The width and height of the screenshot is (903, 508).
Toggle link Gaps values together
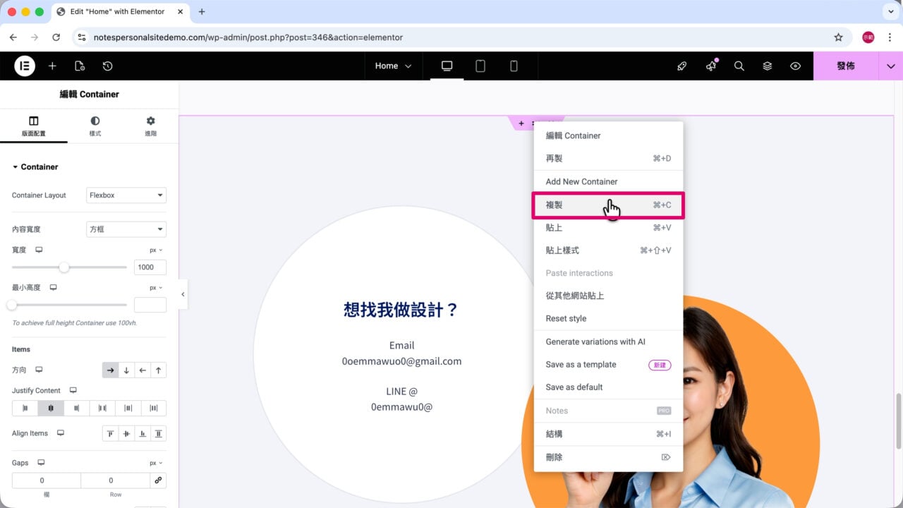click(158, 480)
